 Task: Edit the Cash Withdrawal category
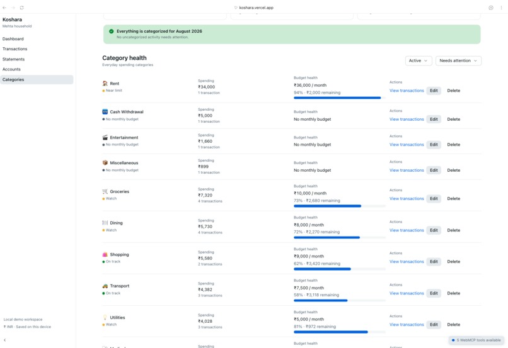pos(434,120)
